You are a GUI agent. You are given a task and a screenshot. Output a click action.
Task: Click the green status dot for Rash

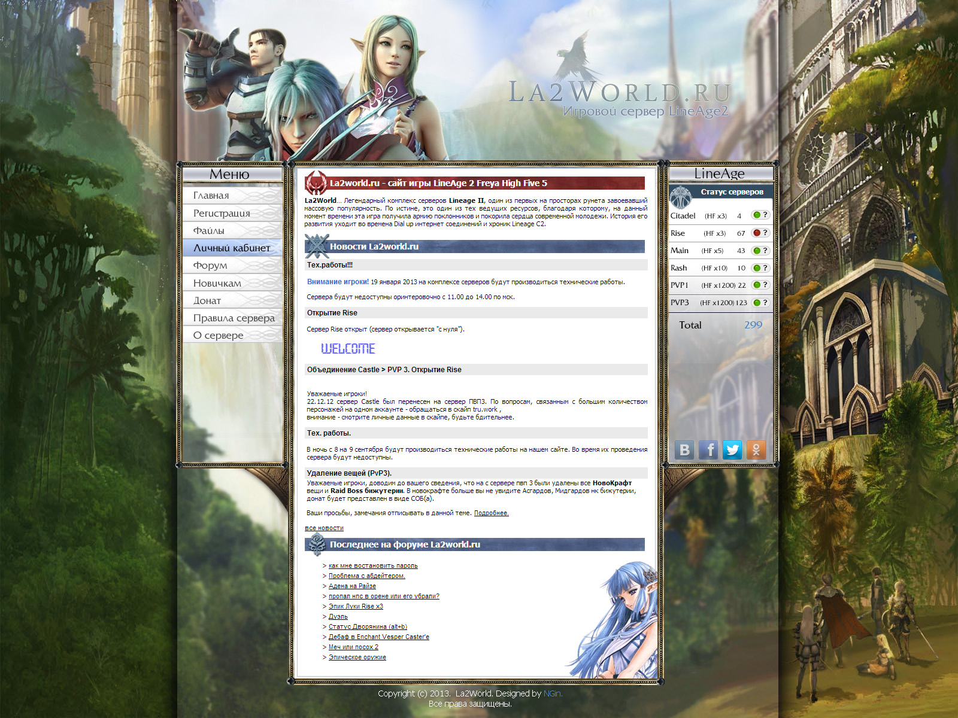click(x=757, y=268)
